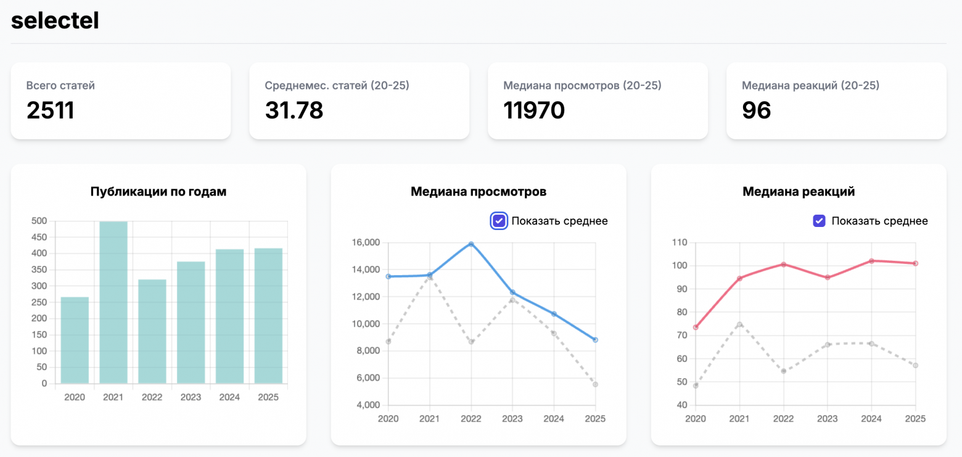Click red 2020 point on Медиана реакций line
The image size is (962, 457).
[696, 327]
